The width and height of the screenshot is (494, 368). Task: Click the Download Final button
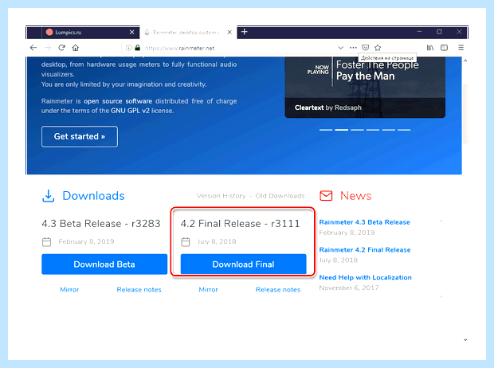pos(243,264)
